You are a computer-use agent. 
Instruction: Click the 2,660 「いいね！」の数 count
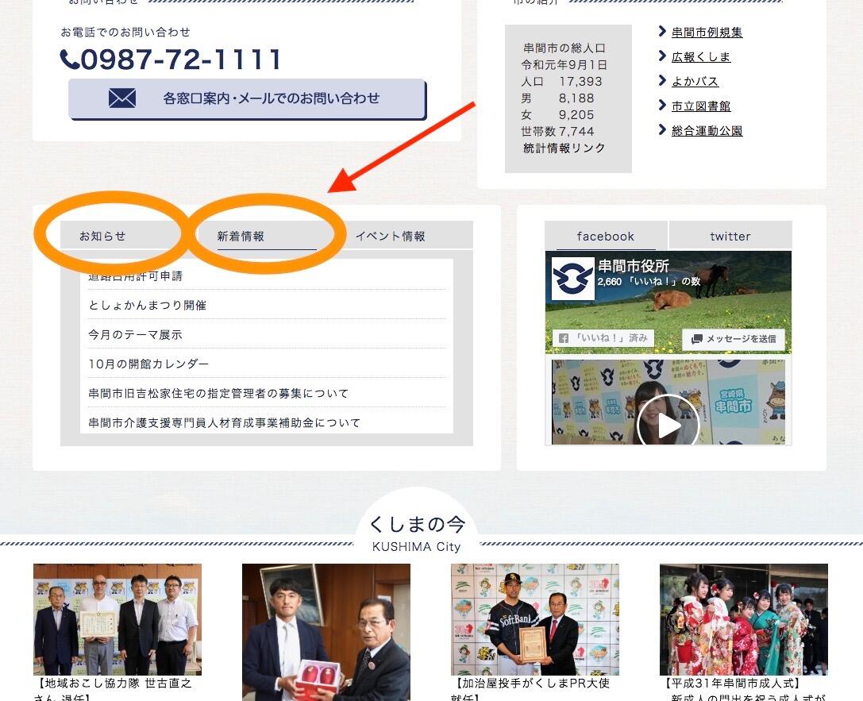click(649, 282)
